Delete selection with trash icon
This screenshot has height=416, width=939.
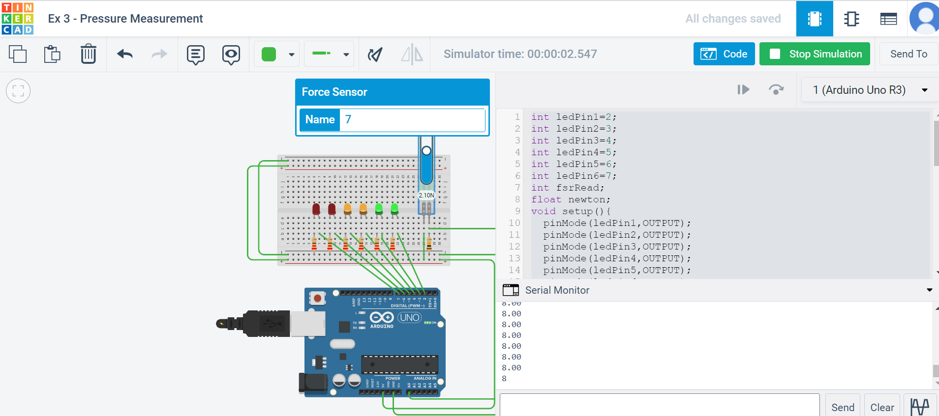point(89,54)
